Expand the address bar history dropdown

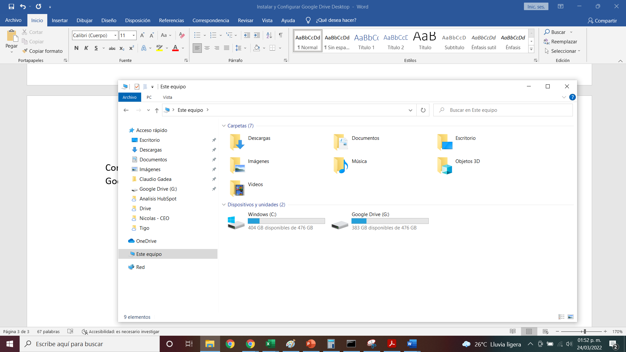pos(410,110)
